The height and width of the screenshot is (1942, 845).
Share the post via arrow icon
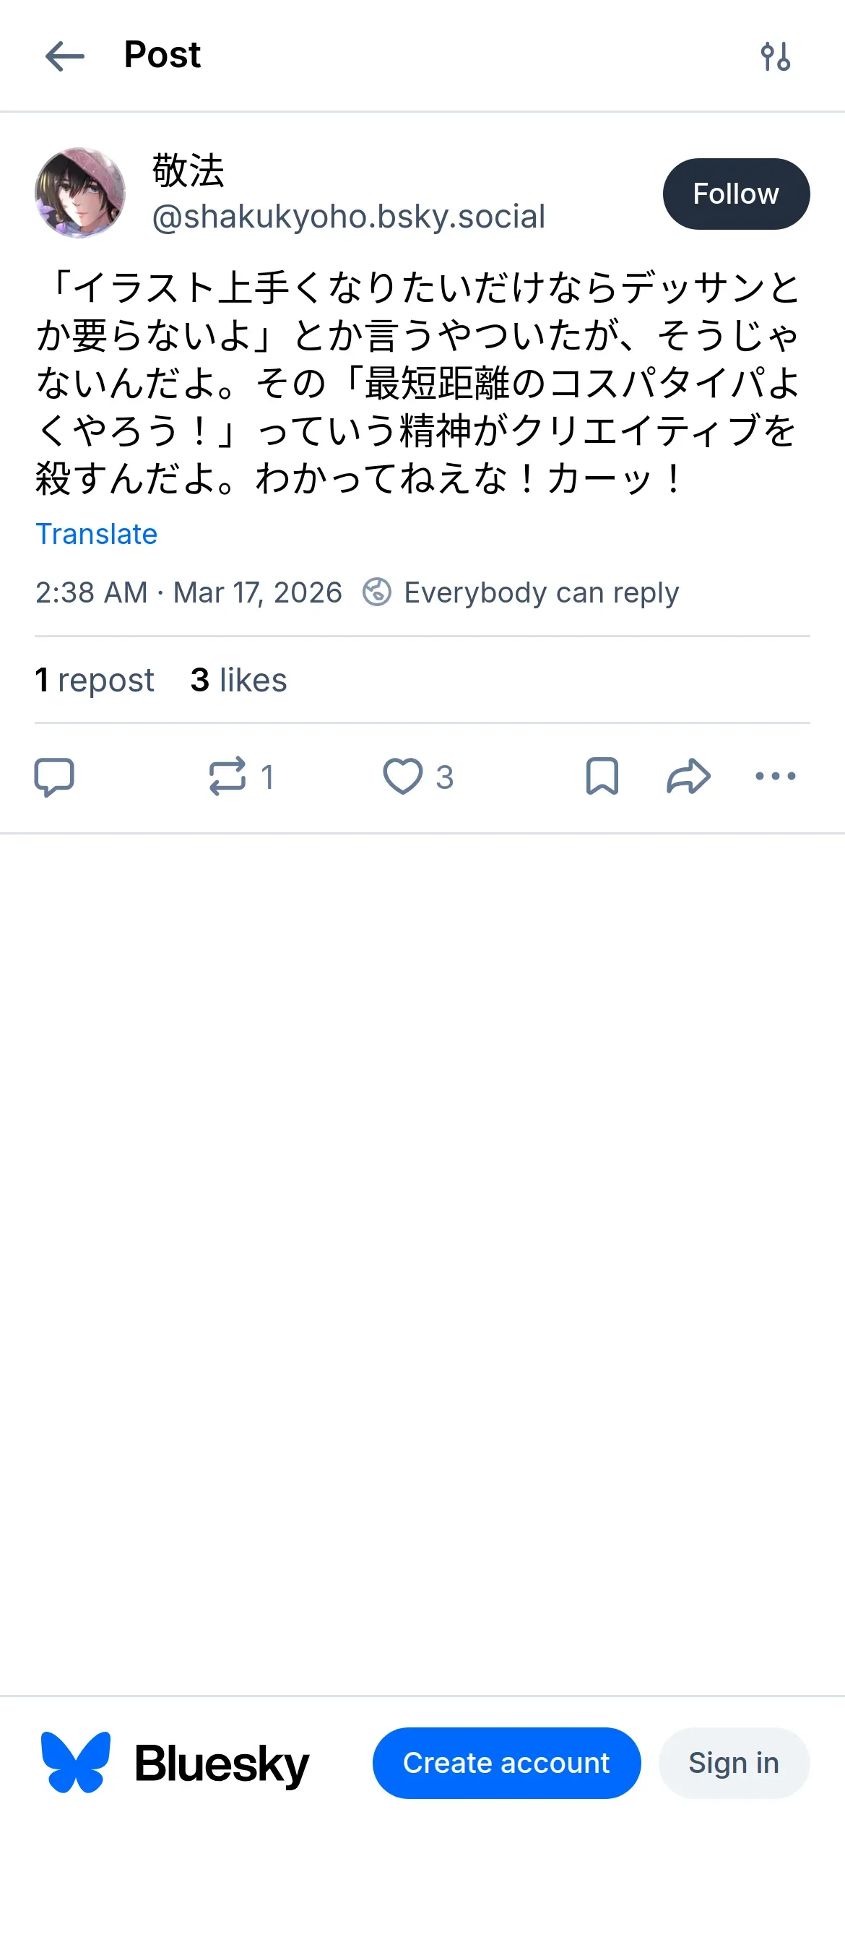point(688,777)
